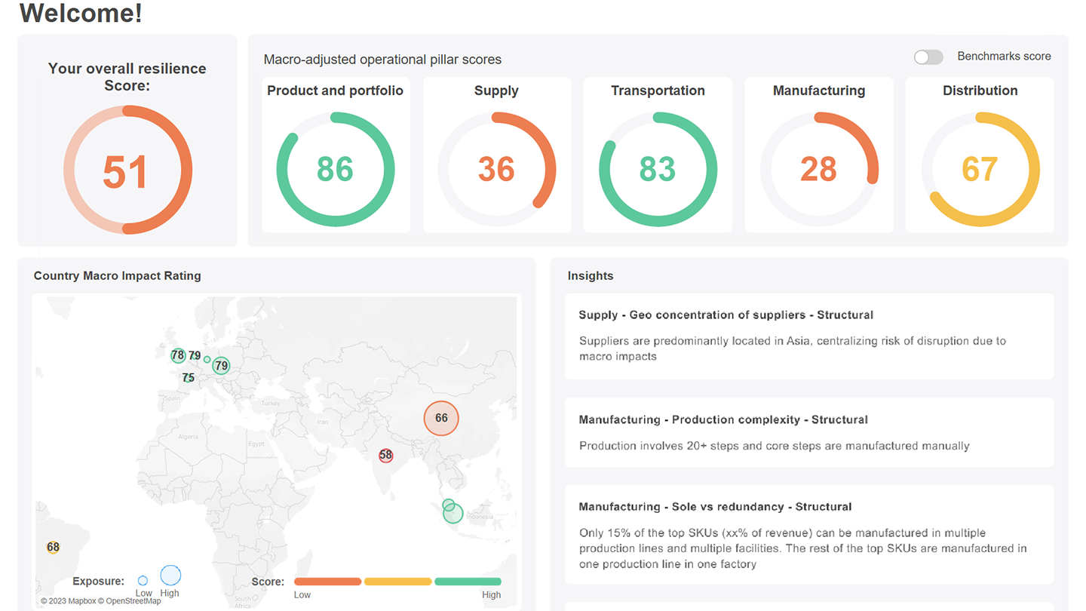Toggle the Benchmarks score switch
The width and height of the screenshot is (1086, 611).
(x=928, y=57)
